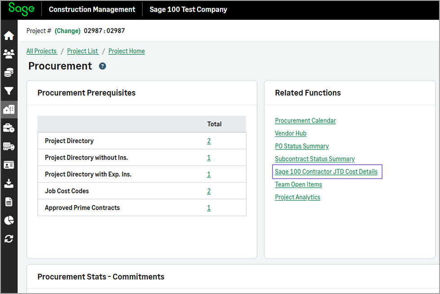Open the pie chart sidebar icon
This screenshot has height=294, width=440.
click(x=9, y=220)
